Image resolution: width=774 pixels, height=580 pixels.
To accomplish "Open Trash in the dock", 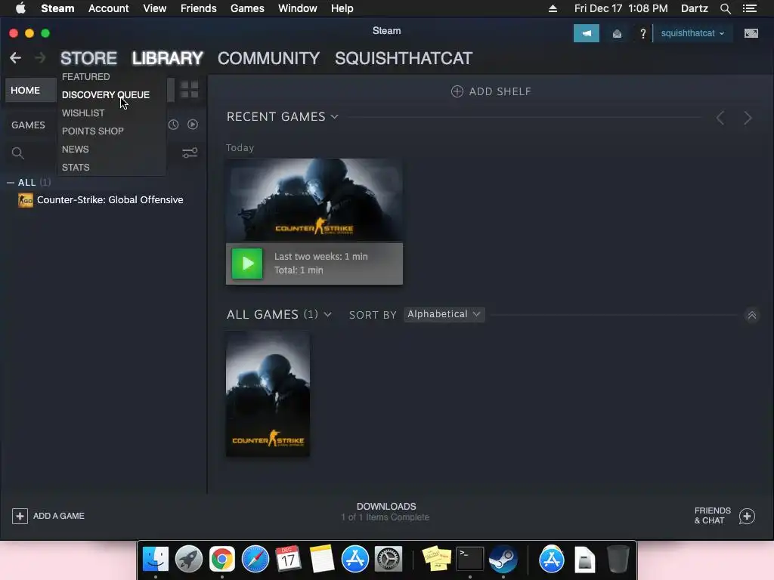I will 618,559.
